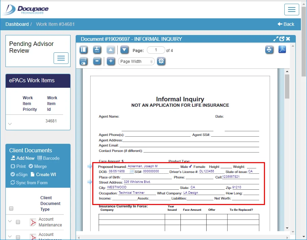The image size is (307, 240).
Task: Select the TXT stamp annotation tool
Action: pos(97,50)
